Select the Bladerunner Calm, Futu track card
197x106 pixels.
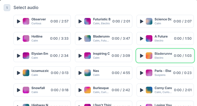coord(103,39)
